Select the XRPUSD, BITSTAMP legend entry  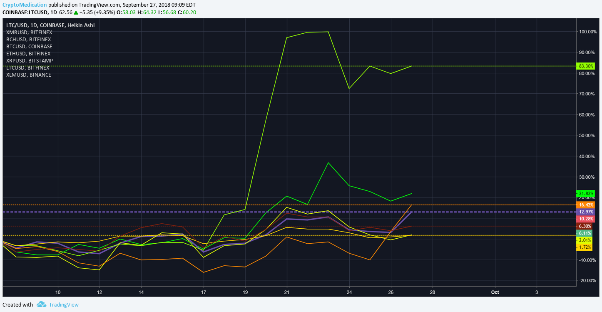pos(30,60)
